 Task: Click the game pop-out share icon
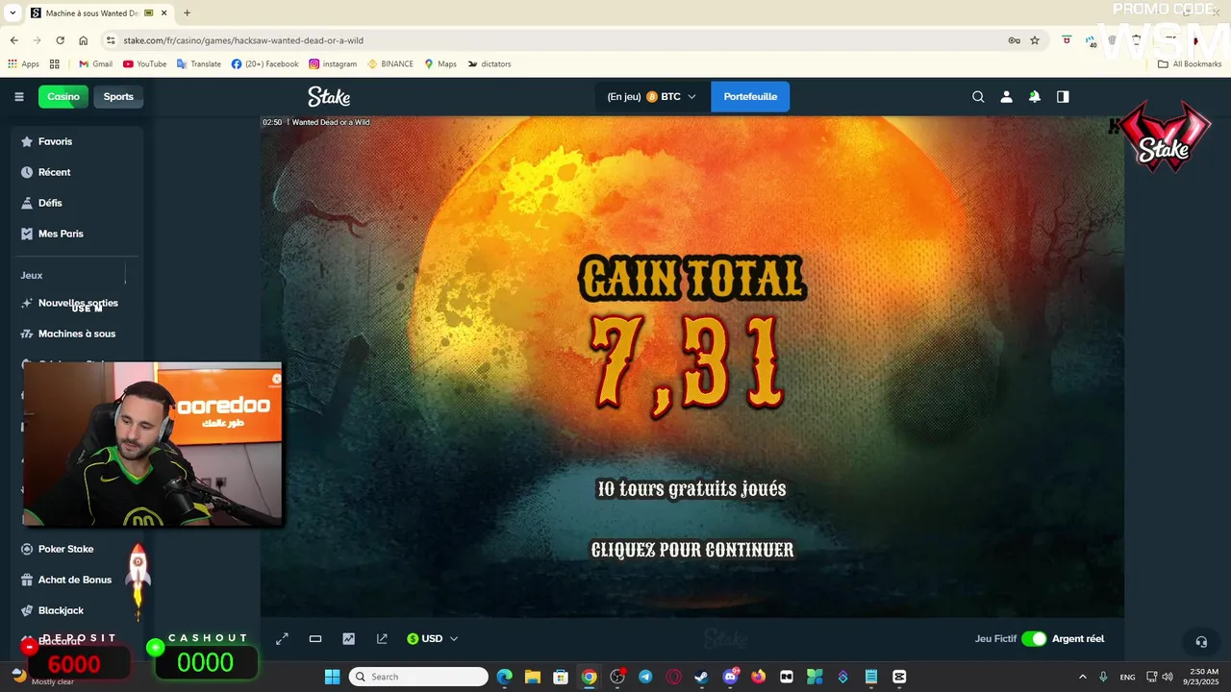[x=382, y=638]
